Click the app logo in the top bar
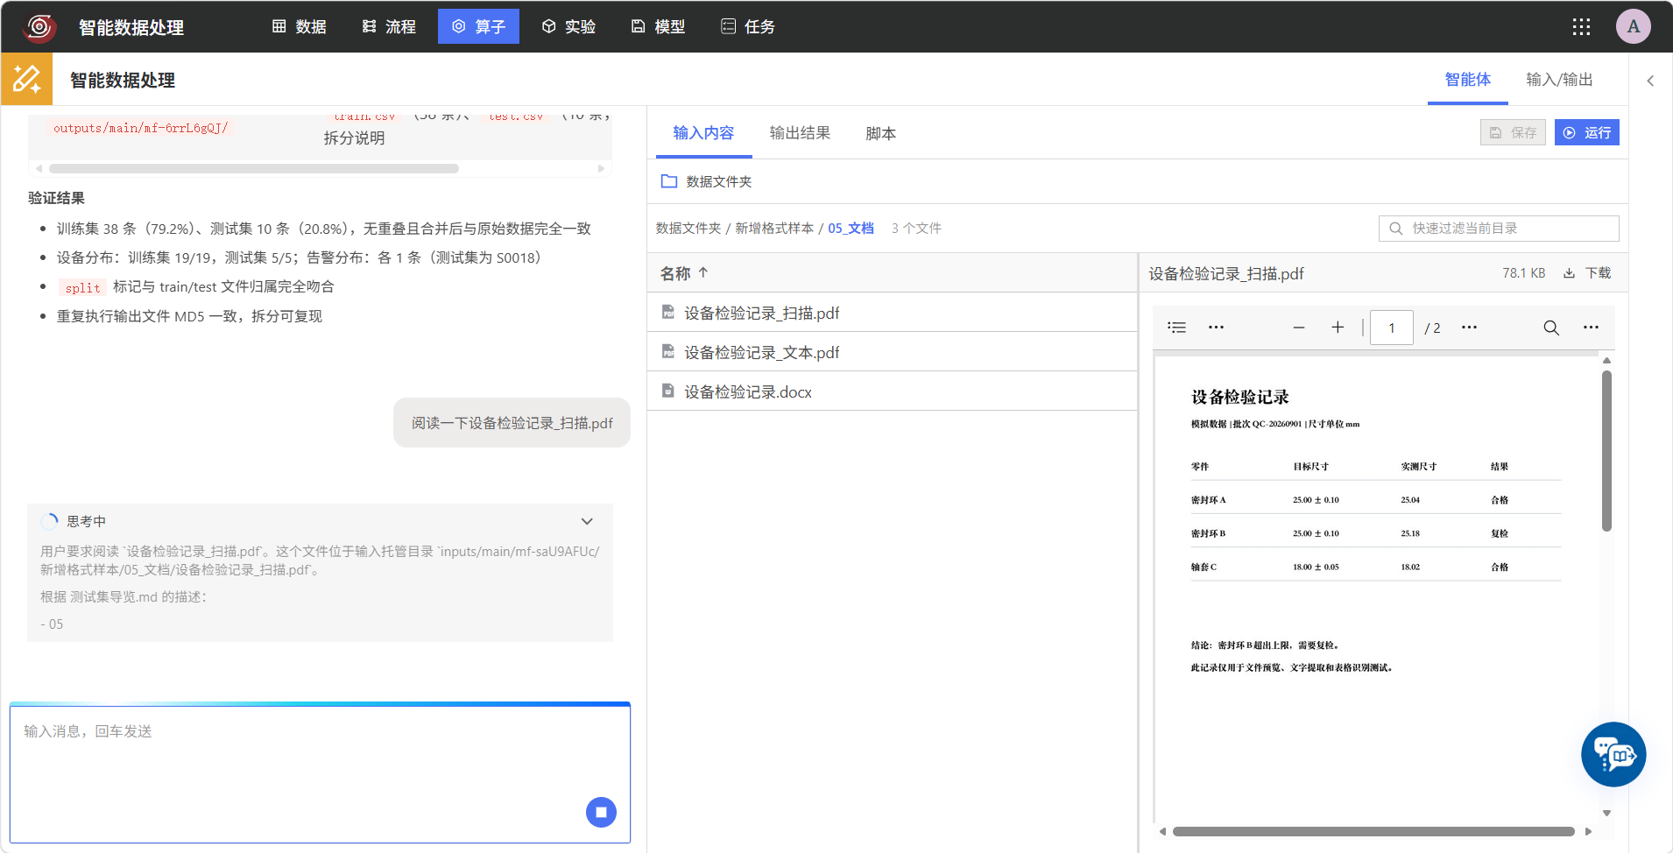 tap(39, 27)
